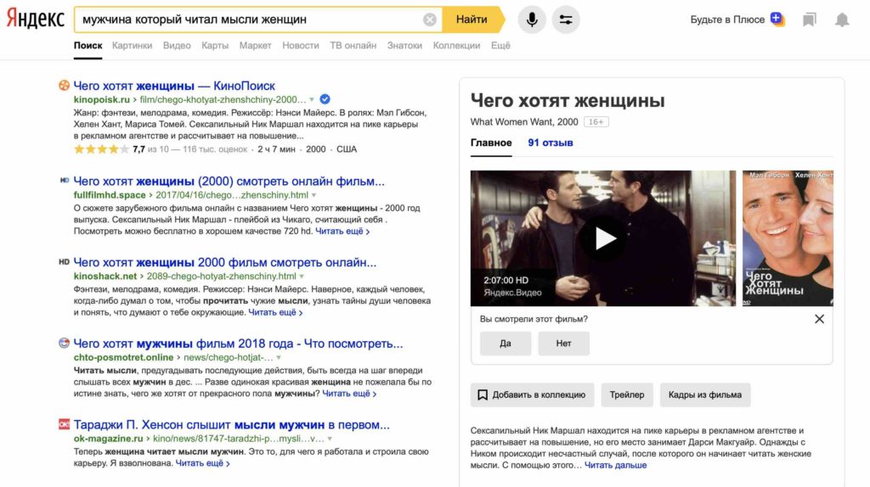The height and width of the screenshot is (487, 870).
Task: Open search settings sliders icon
Action: click(565, 20)
